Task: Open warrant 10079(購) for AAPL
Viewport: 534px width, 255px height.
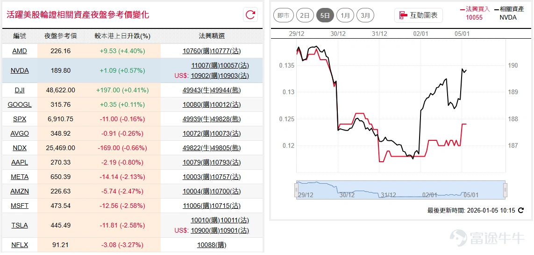Action: point(197,163)
